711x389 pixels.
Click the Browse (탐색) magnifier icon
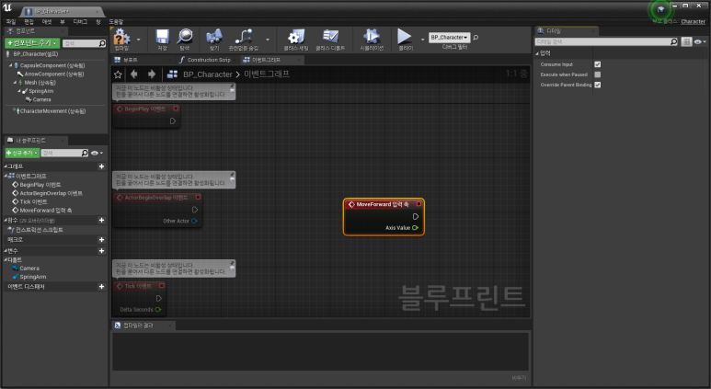[185, 37]
